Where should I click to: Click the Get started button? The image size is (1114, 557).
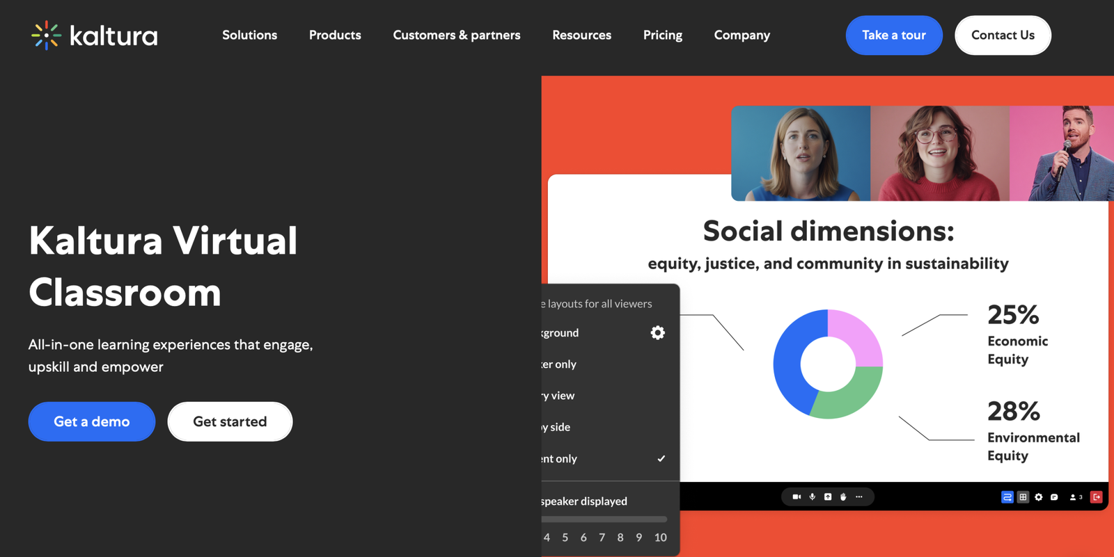230,421
